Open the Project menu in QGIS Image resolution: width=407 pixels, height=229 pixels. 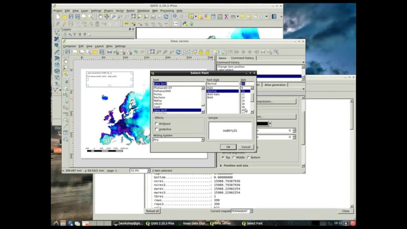tap(58, 11)
